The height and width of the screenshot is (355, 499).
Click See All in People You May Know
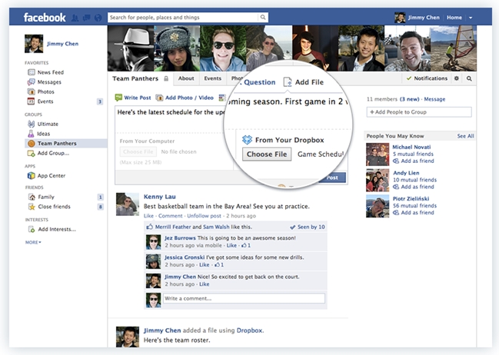point(465,136)
